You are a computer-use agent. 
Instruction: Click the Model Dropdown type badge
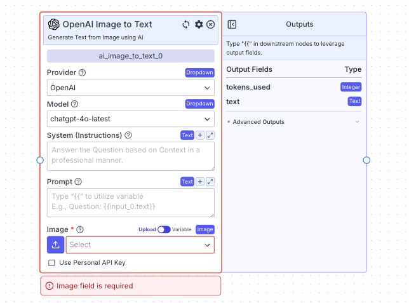click(x=200, y=104)
